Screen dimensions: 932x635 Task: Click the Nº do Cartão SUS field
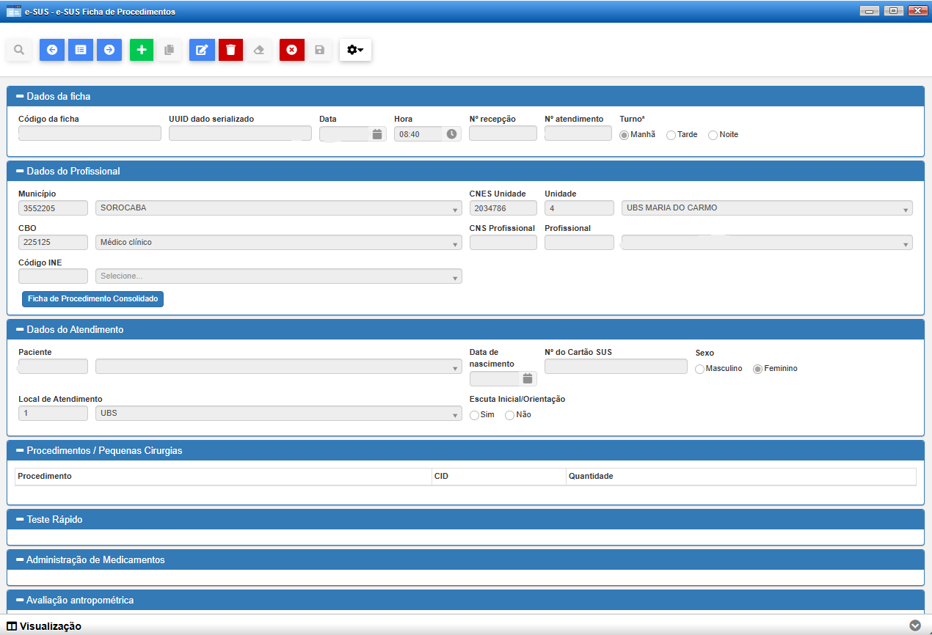(x=616, y=367)
